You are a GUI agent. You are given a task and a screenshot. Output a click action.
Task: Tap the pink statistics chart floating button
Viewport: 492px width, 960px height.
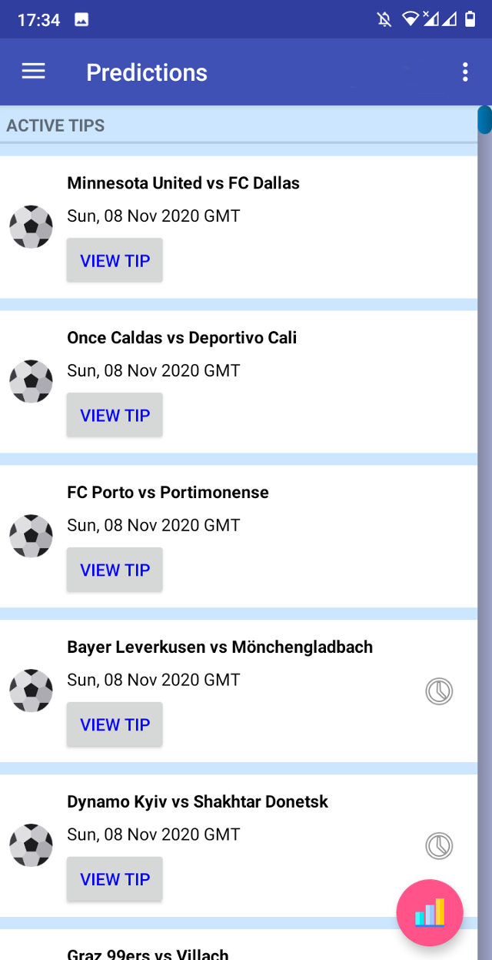pyautogui.click(x=430, y=913)
